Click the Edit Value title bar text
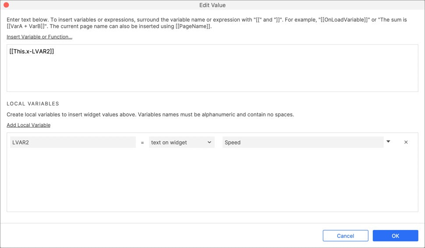This screenshot has width=425, height=248. tap(212, 5)
